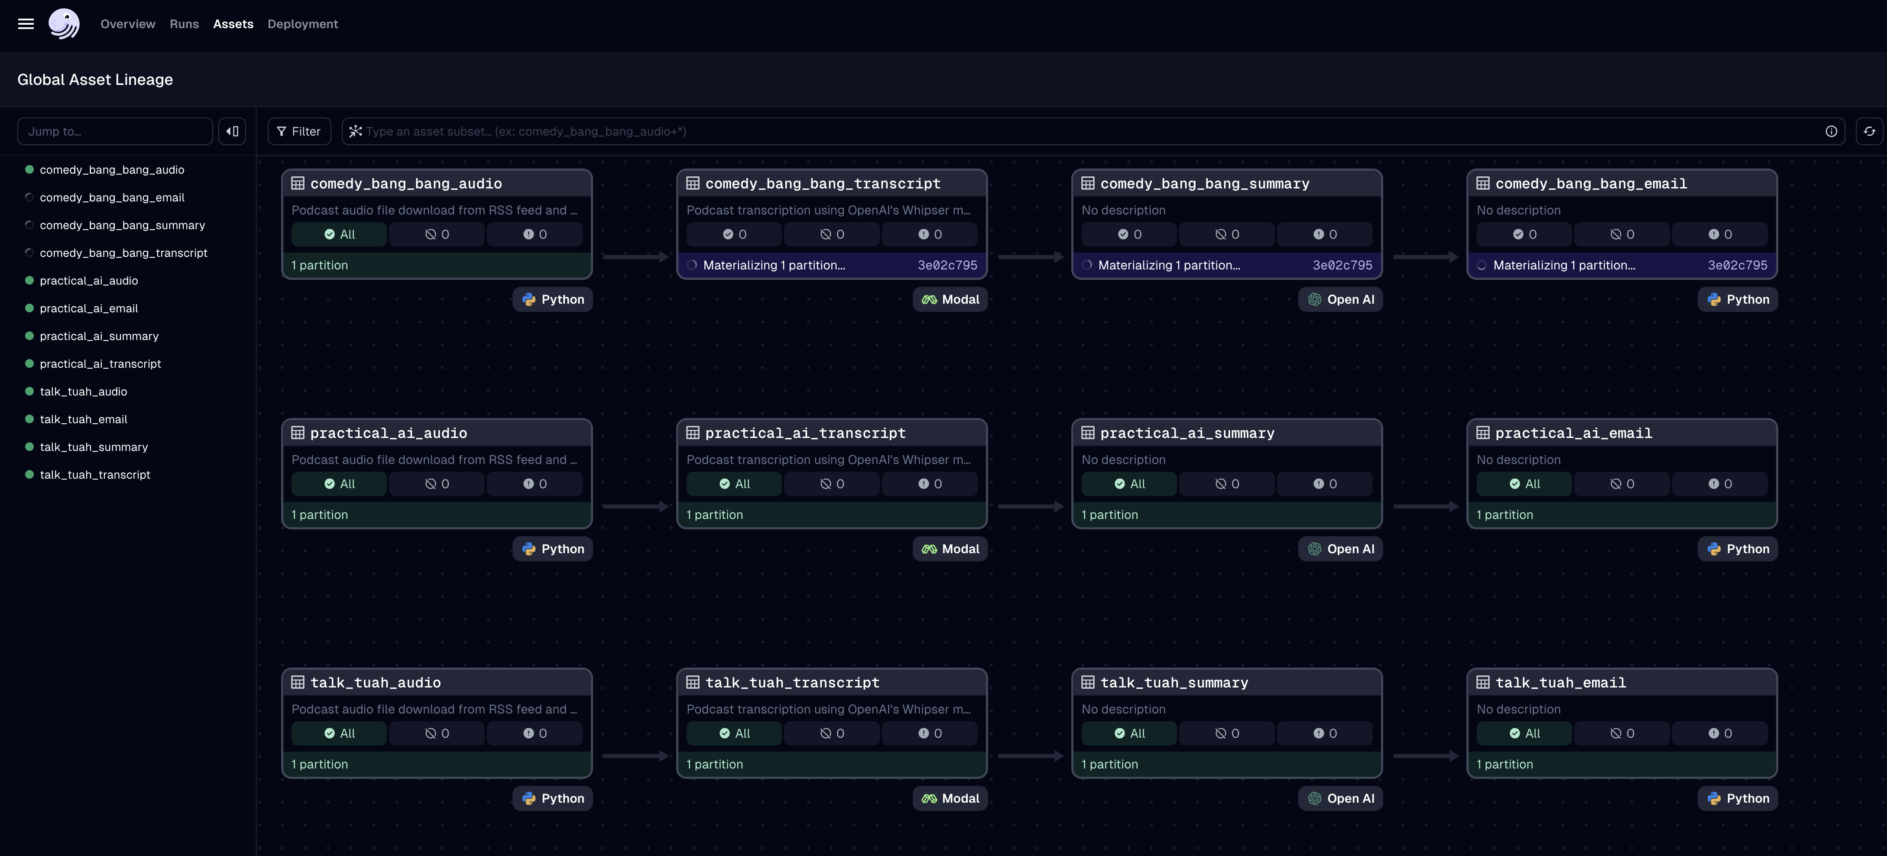Image resolution: width=1887 pixels, height=856 pixels.
Task: Click the talk_tuah_audio table icon
Action: (x=298, y=682)
